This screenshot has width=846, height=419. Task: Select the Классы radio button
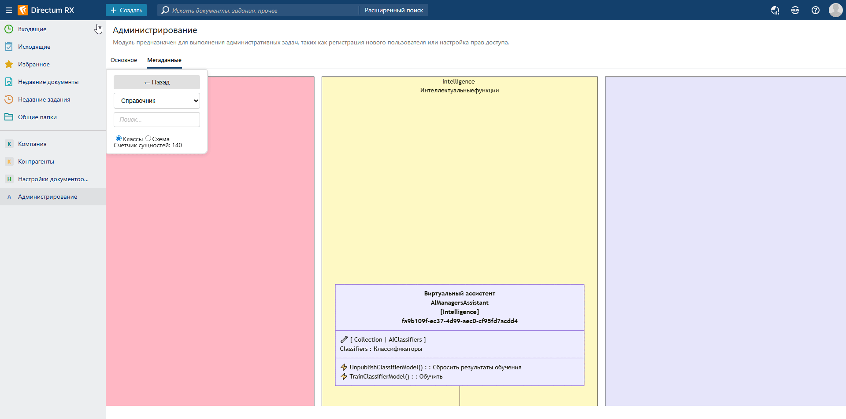(x=119, y=138)
